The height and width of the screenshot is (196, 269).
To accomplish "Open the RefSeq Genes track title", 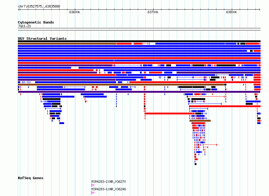I will point(31,178).
